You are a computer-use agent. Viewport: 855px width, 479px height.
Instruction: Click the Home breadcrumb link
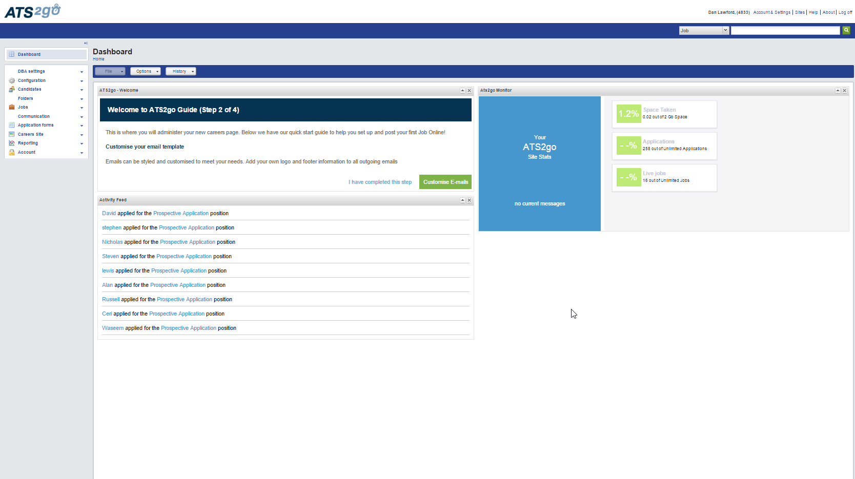(98, 59)
